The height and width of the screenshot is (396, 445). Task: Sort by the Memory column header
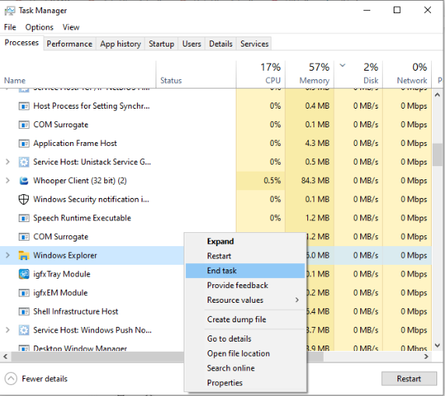click(310, 75)
